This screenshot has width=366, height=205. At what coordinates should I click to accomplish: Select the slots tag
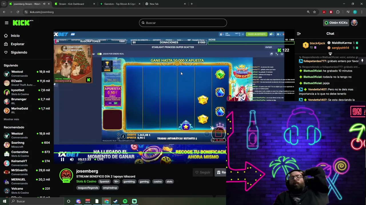tap(170, 181)
